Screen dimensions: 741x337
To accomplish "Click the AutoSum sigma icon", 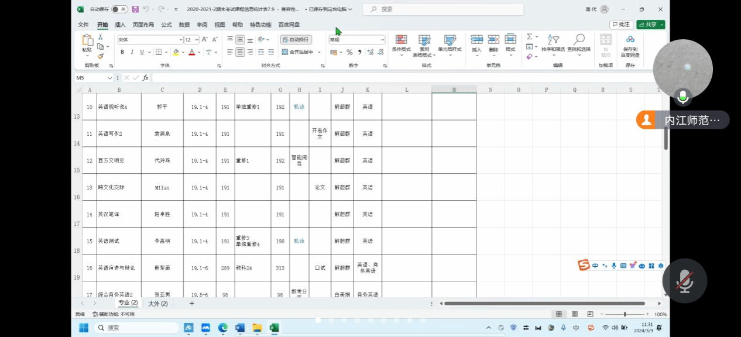I will click(529, 37).
